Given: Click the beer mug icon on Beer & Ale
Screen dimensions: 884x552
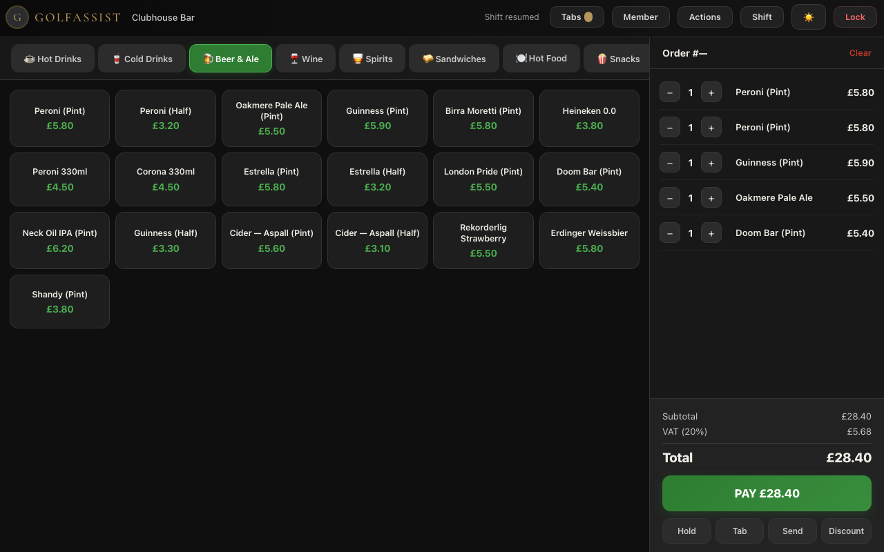Looking at the screenshot, I should (x=207, y=58).
